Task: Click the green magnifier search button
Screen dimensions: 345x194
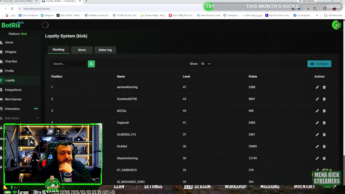Action: pyautogui.click(x=91, y=64)
